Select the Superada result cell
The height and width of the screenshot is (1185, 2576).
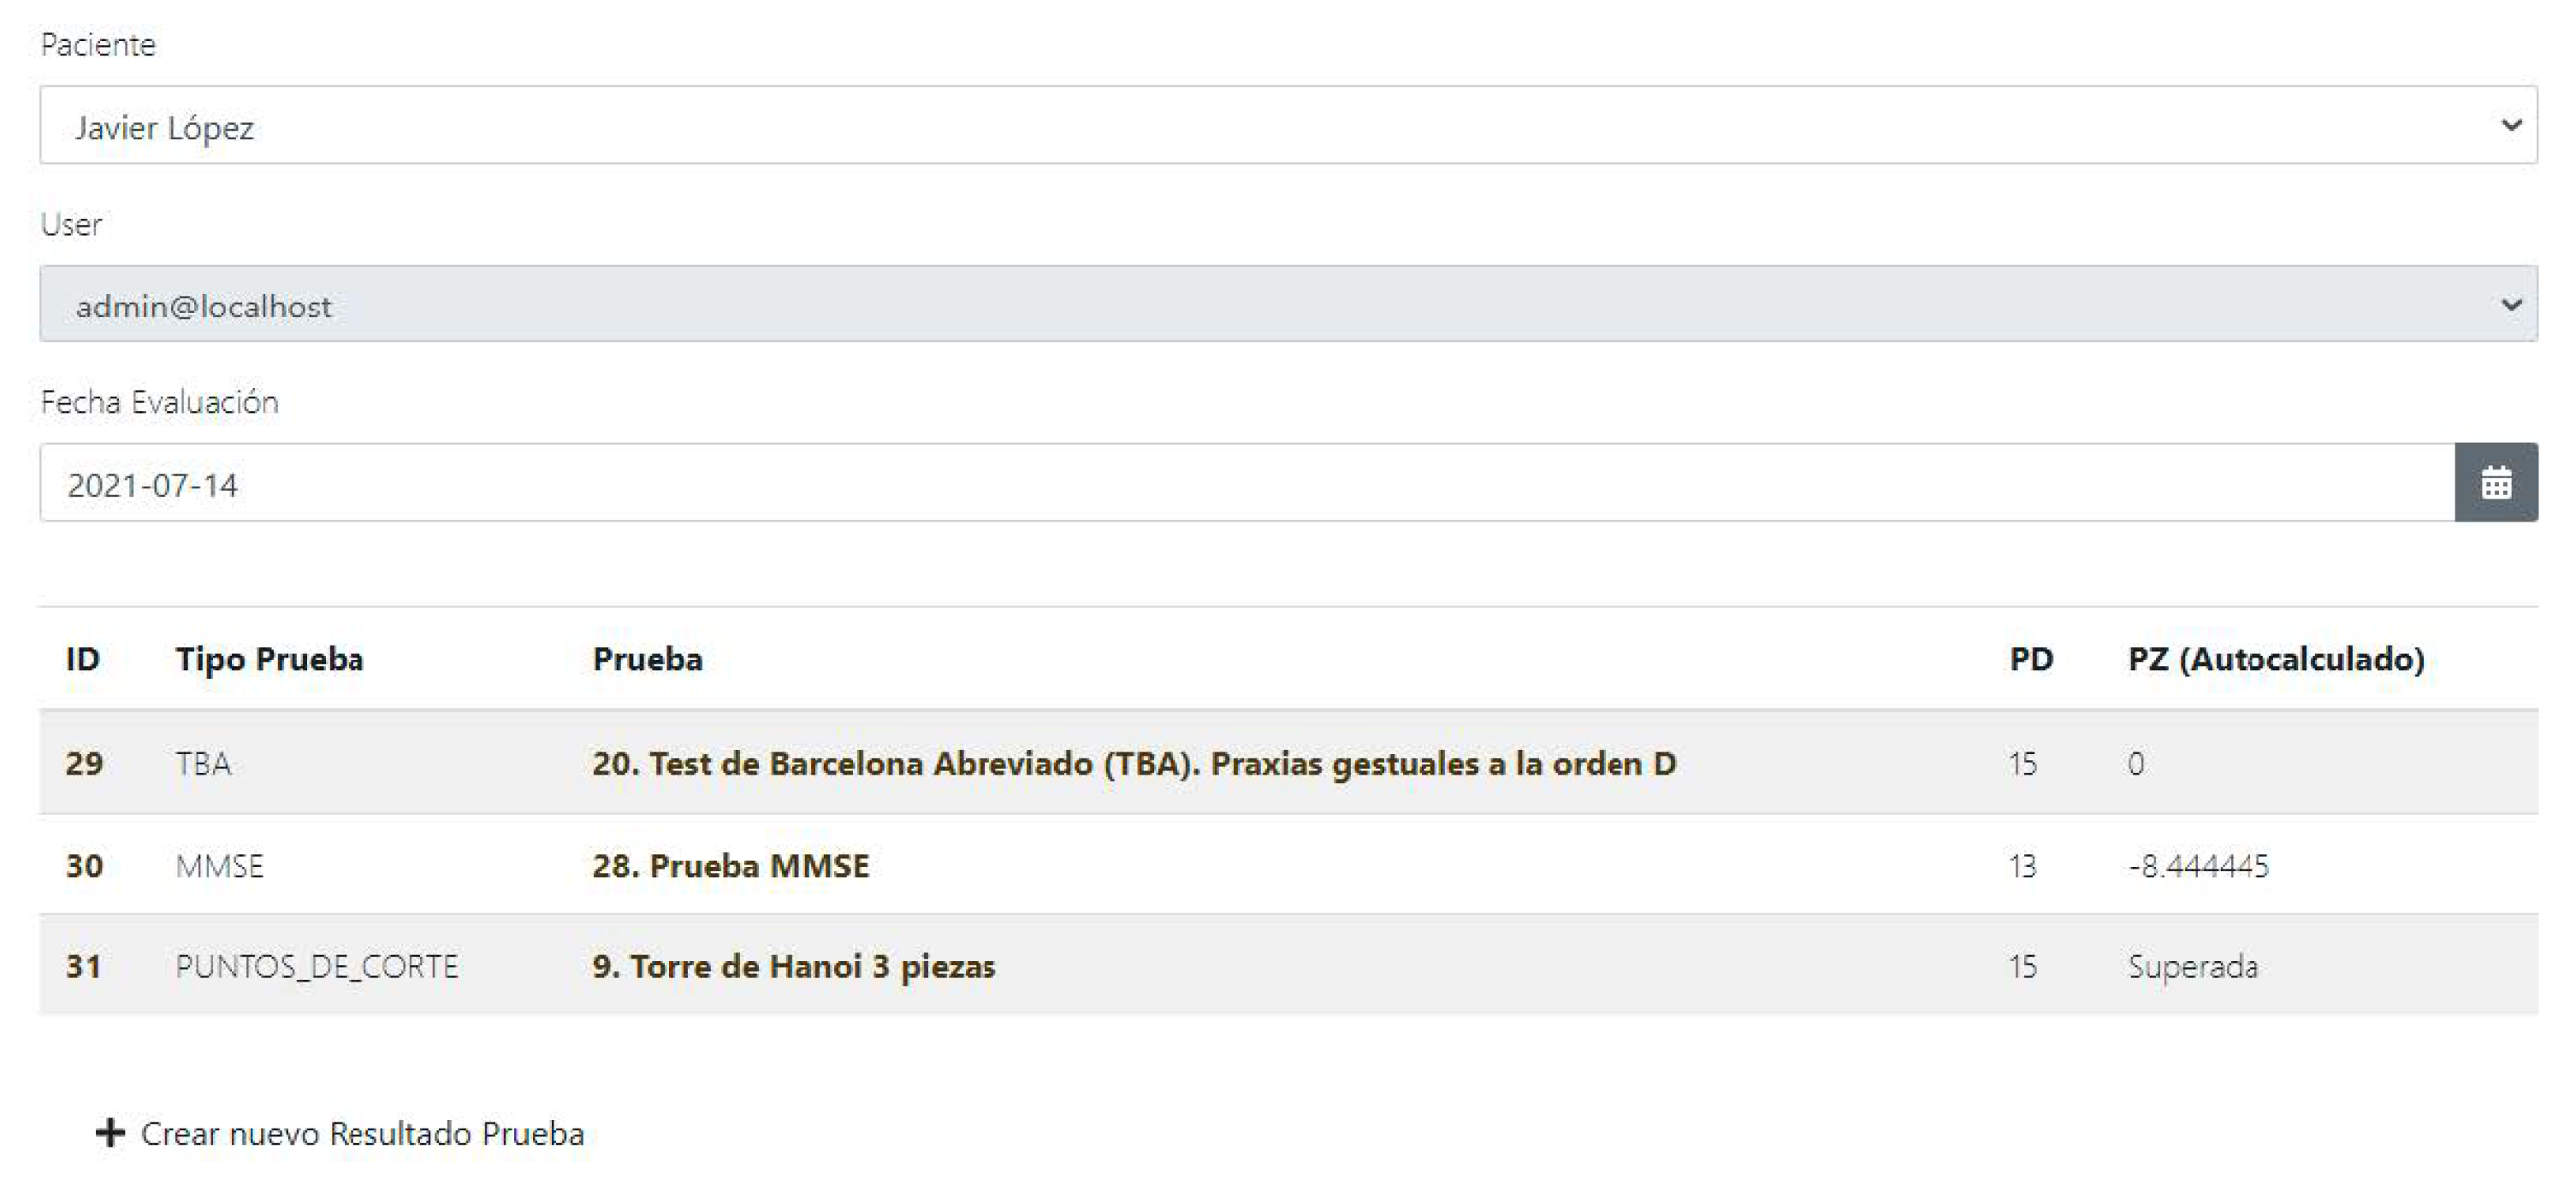coord(2192,966)
